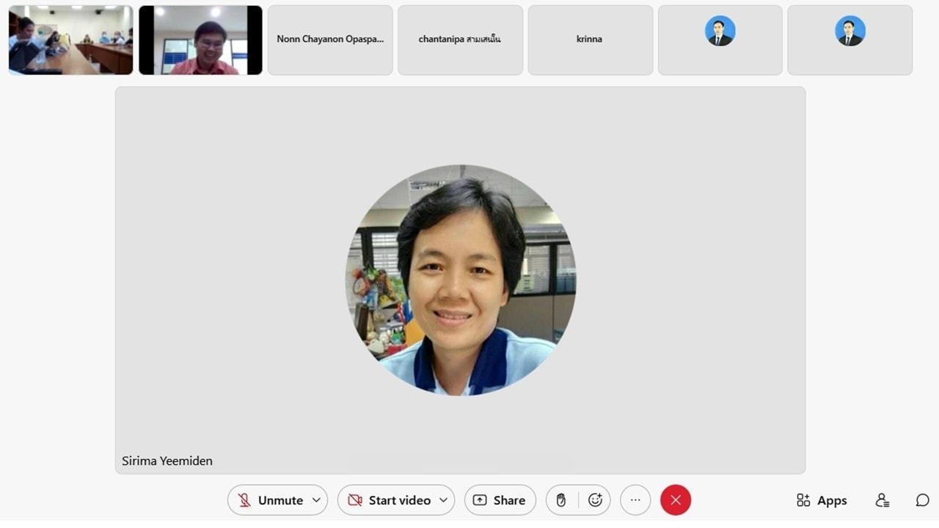Select the krinna participant tile
Image resolution: width=939 pixels, height=528 pixels.
pos(590,40)
